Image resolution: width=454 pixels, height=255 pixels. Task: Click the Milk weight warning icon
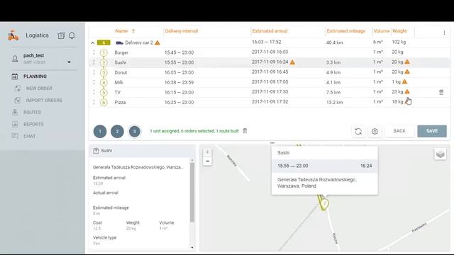point(404,81)
